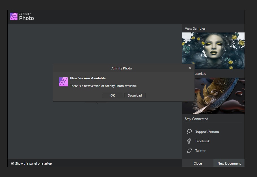Screen dimensions: 257x177
Task: Dismiss the update dialog with the X
Action: tap(190, 68)
